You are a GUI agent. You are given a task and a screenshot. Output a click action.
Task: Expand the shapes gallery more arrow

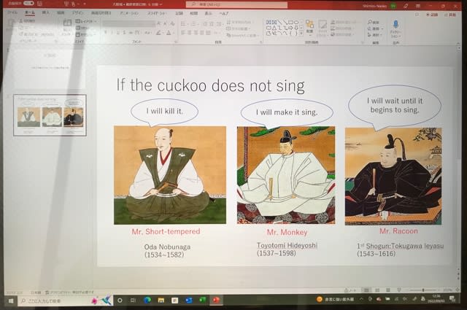click(301, 34)
